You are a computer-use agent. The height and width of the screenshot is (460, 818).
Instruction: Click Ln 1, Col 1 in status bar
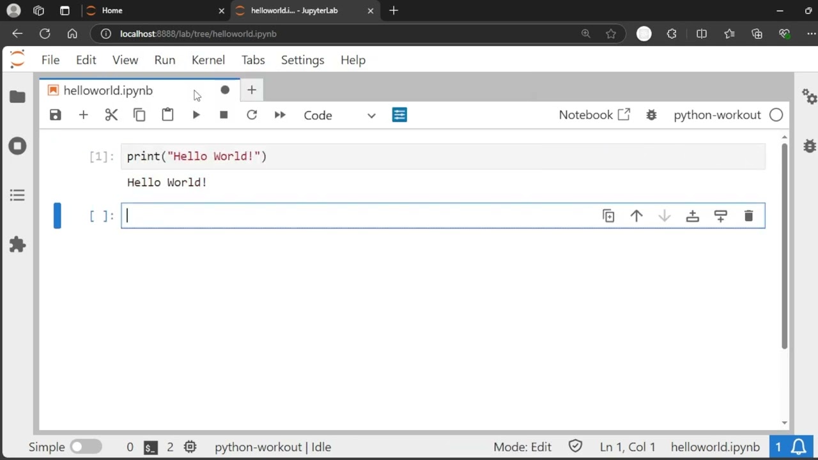[x=628, y=447]
